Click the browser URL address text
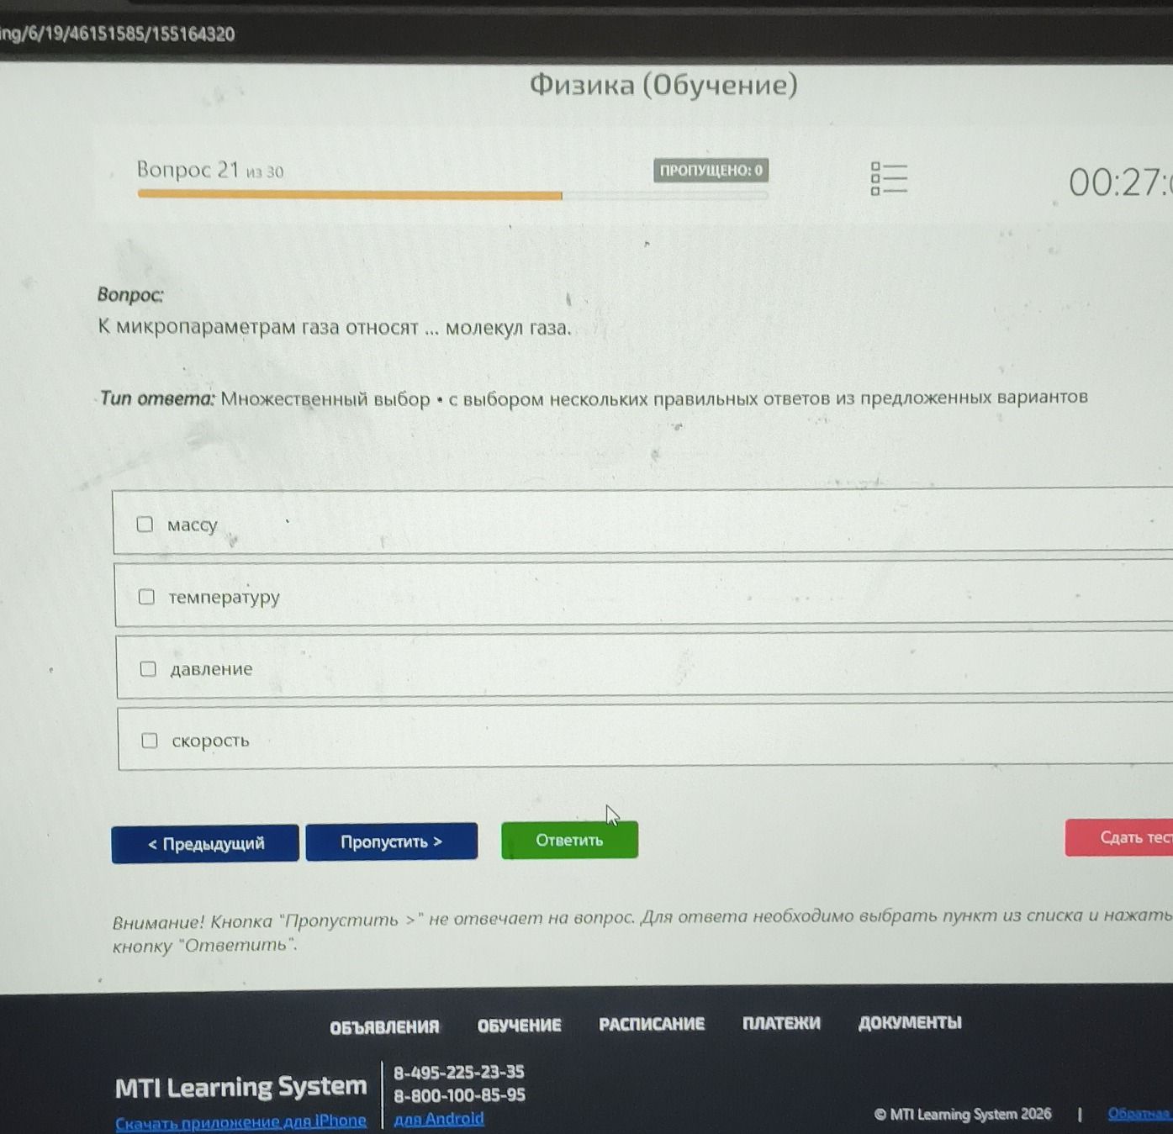 click(x=117, y=34)
